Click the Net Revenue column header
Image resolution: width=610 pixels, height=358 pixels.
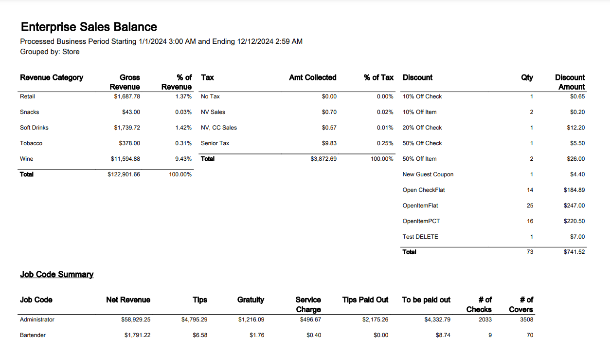[128, 300]
